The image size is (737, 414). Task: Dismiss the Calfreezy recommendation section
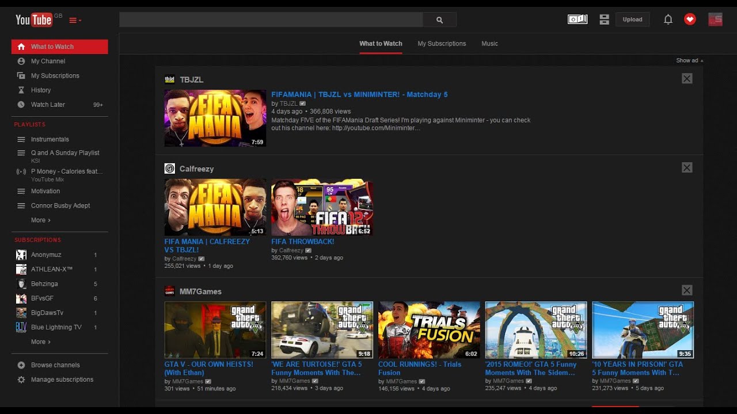687,167
